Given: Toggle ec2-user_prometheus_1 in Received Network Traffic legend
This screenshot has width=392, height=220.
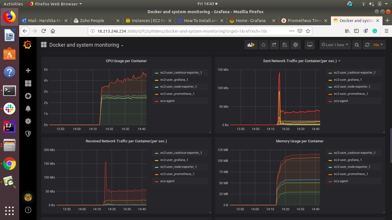Looking at the screenshot, I should pyautogui.click(x=177, y=174).
